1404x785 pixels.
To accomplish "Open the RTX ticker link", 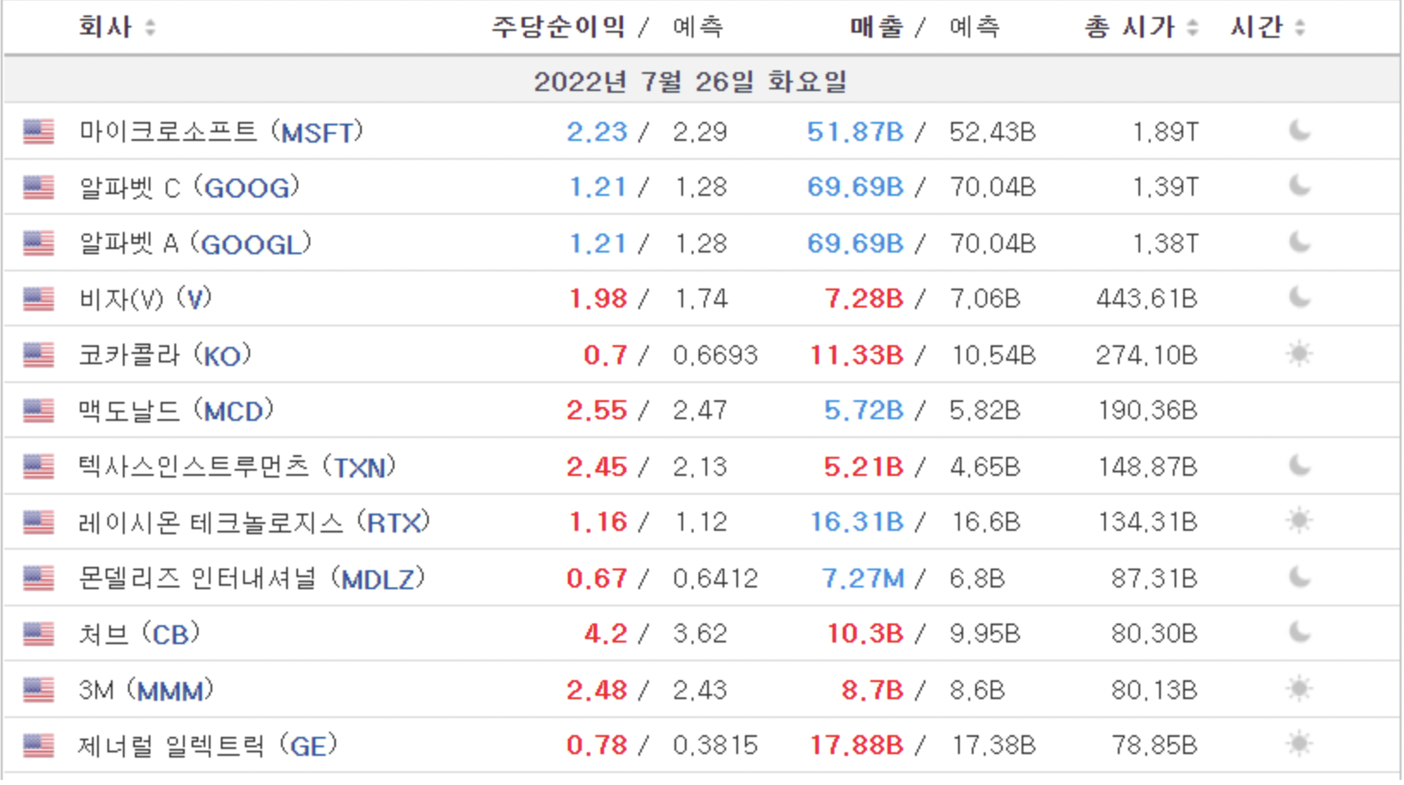I will click(394, 524).
